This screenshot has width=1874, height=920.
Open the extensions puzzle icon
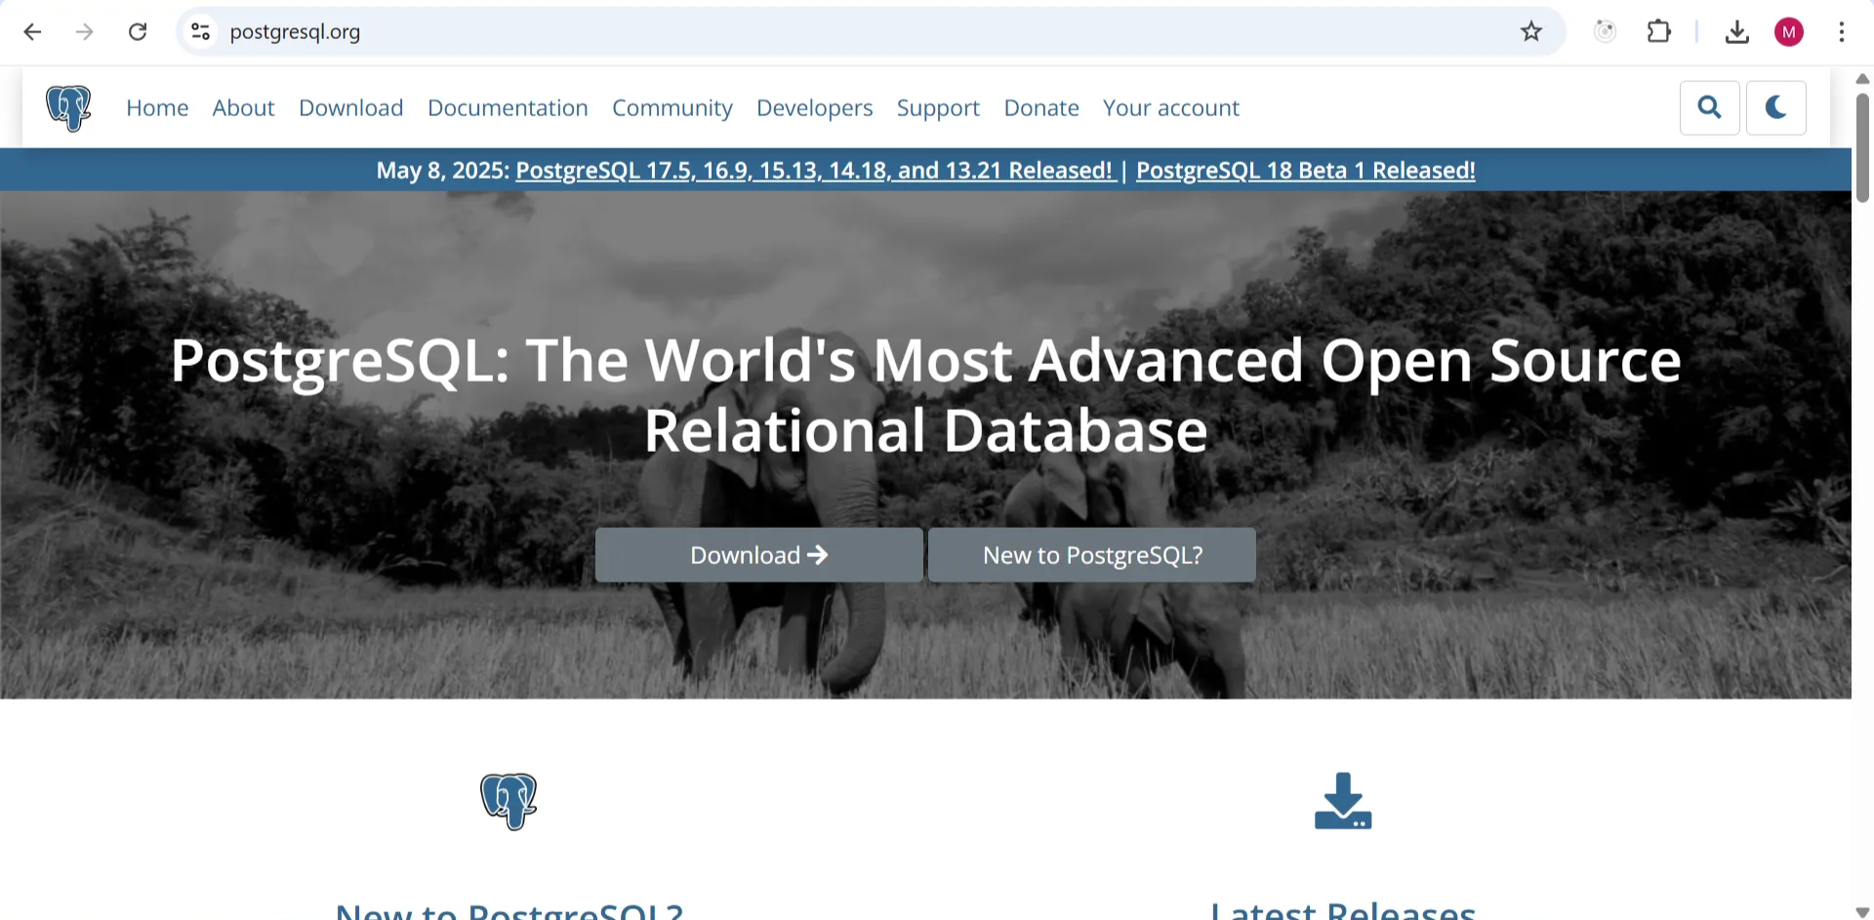[1658, 32]
